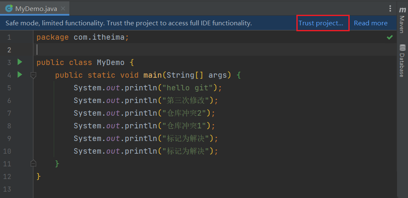Click line number 7 in the gutter
Image resolution: width=408 pixels, height=198 pixels.
(9, 113)
